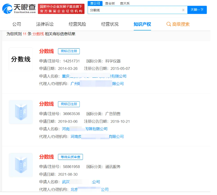Open the 法律诉讼 category tab
Viewport: 217px width, 195px height.
pyautogui.click(x=45, y=24)
